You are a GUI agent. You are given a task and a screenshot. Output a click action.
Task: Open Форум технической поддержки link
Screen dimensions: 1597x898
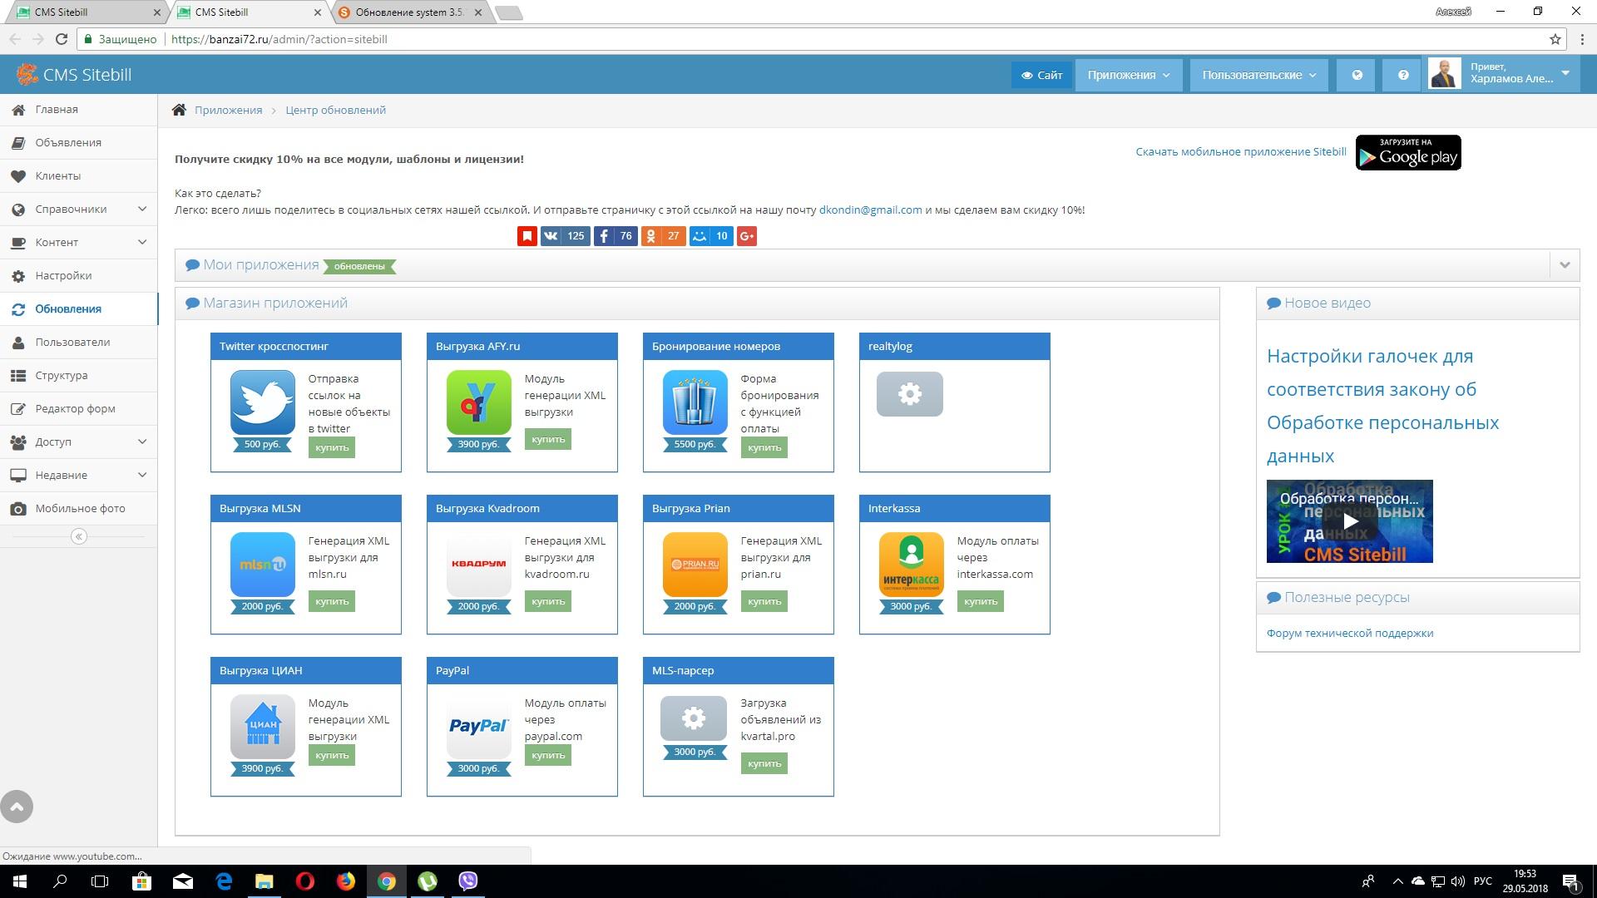(1349, 633)
